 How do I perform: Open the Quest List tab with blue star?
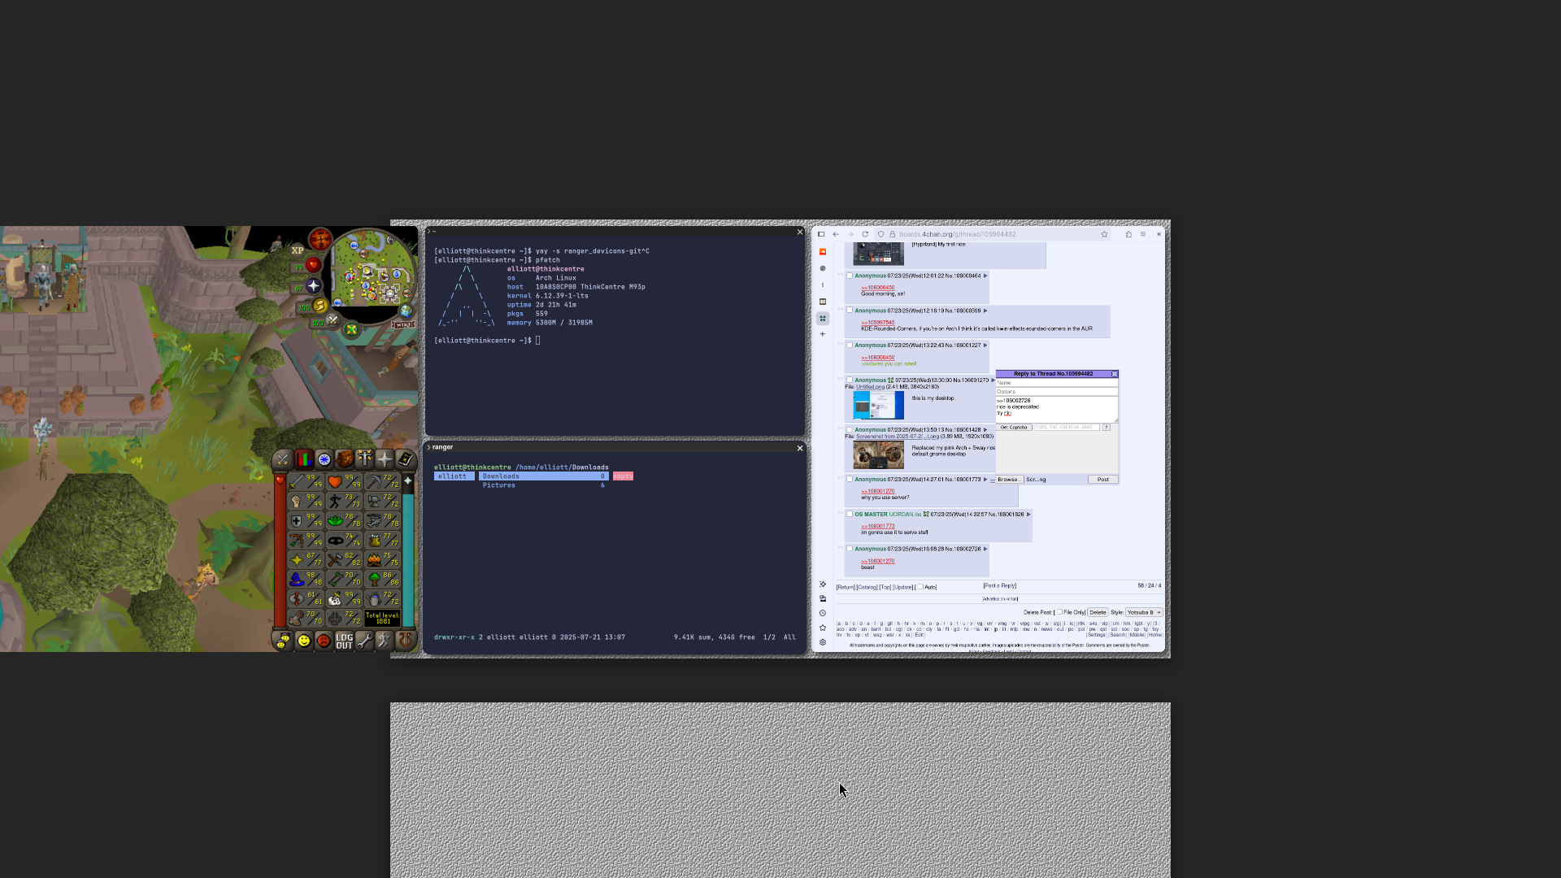pos(324,460)
